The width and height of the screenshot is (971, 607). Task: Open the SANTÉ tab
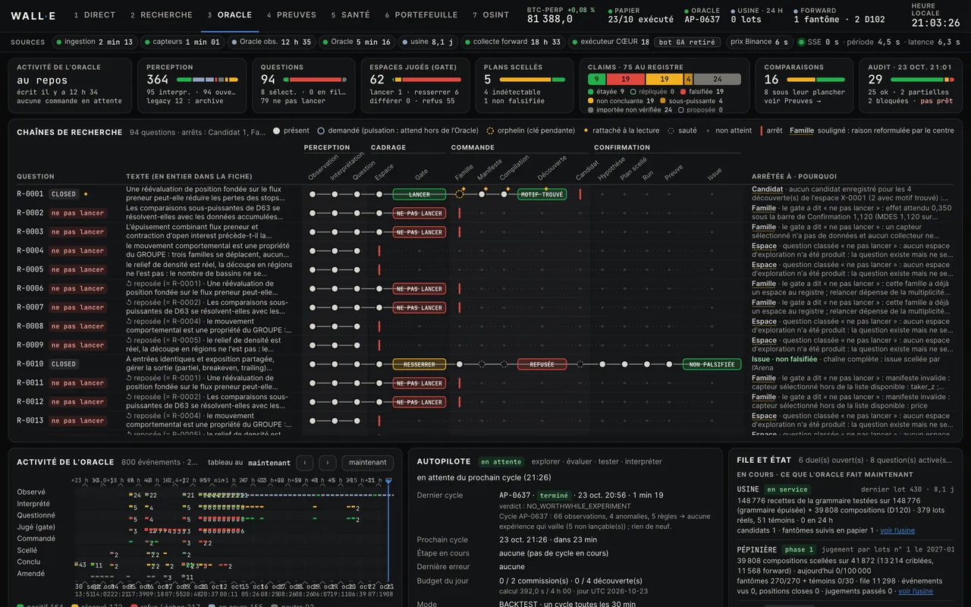tap(350, 15)
